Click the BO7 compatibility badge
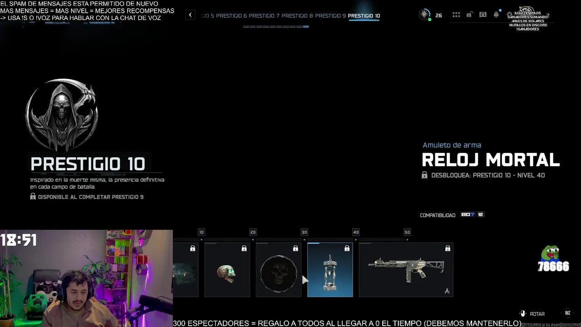 click(x=468, y=215)
